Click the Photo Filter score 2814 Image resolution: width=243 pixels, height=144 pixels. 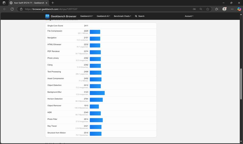[86, 119]
